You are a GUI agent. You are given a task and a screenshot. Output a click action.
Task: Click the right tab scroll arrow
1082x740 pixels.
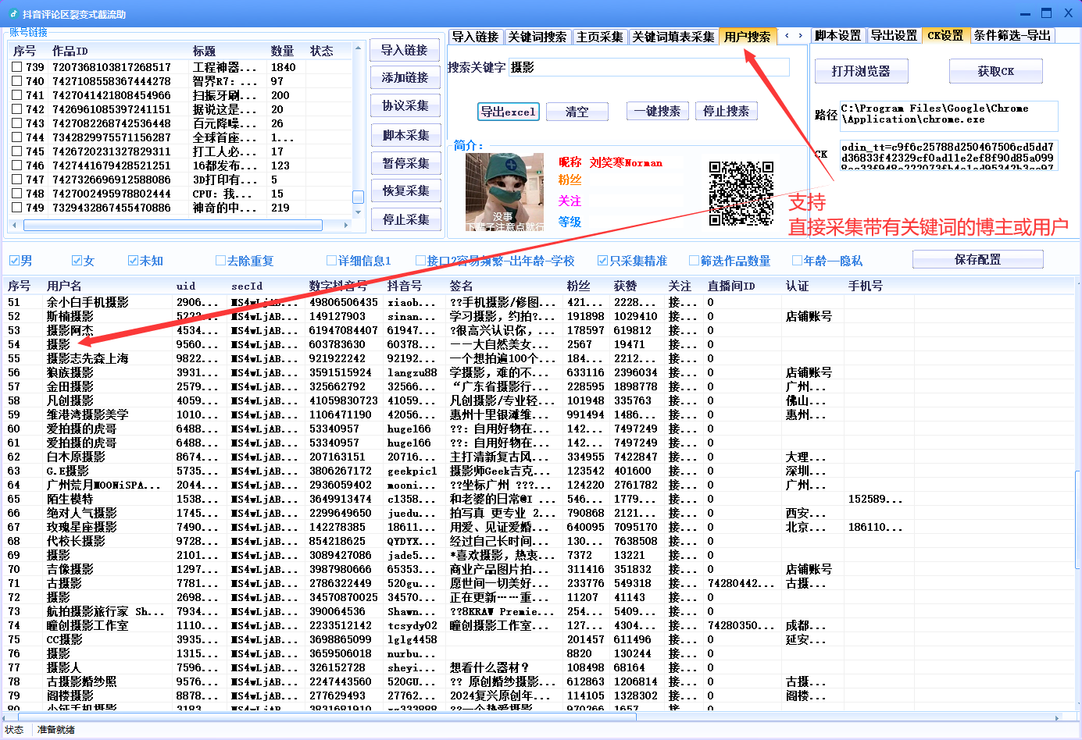(x=799, y=36)
